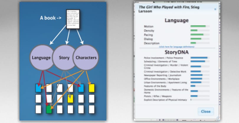This screenshot has height=123, width=239.
Task: Click the green book square in the grid
Action: click(x=49, y=109)
